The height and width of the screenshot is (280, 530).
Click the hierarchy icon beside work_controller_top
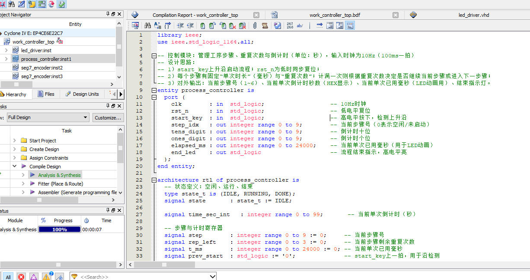tap(60, 41)
